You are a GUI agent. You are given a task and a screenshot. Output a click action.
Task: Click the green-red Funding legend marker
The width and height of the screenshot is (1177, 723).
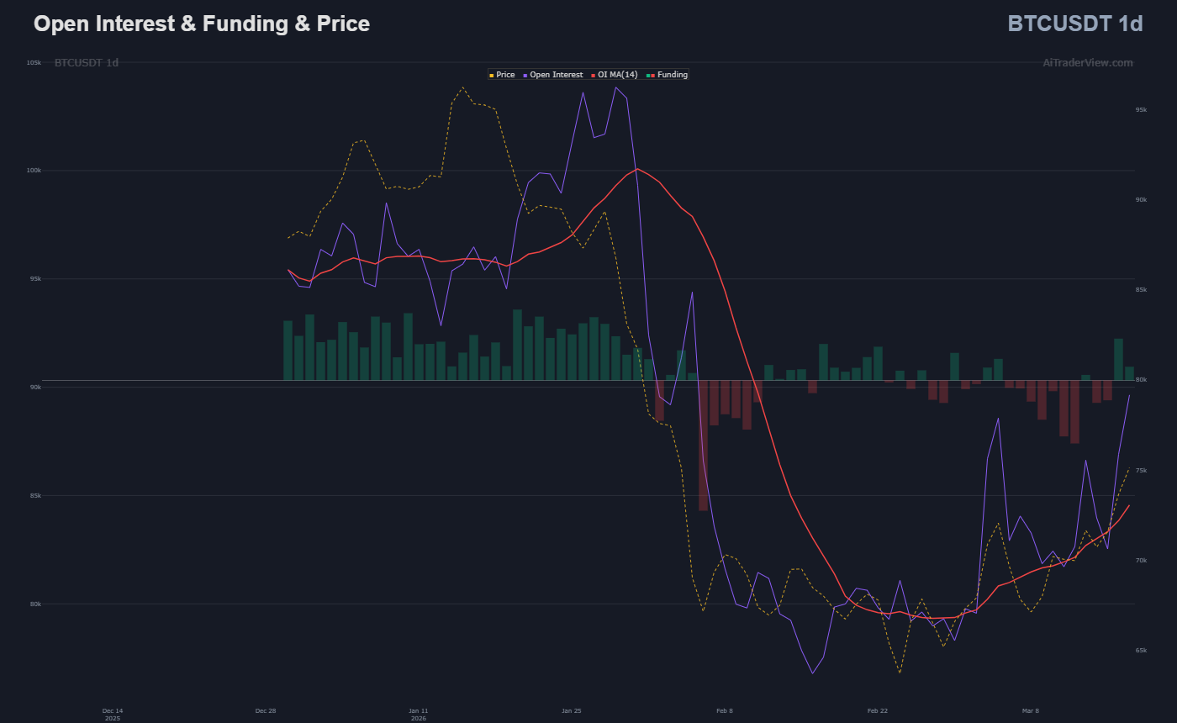pos(652,75)
